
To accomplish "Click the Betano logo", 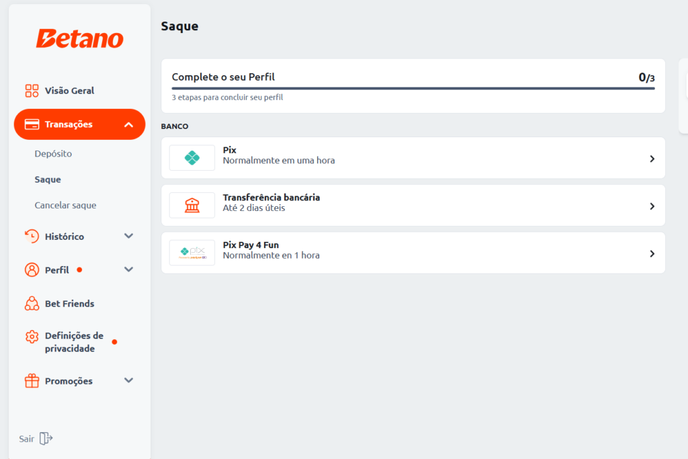I will tap(79, 38).
